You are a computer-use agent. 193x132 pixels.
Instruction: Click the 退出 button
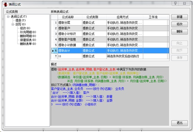(180, 123)
